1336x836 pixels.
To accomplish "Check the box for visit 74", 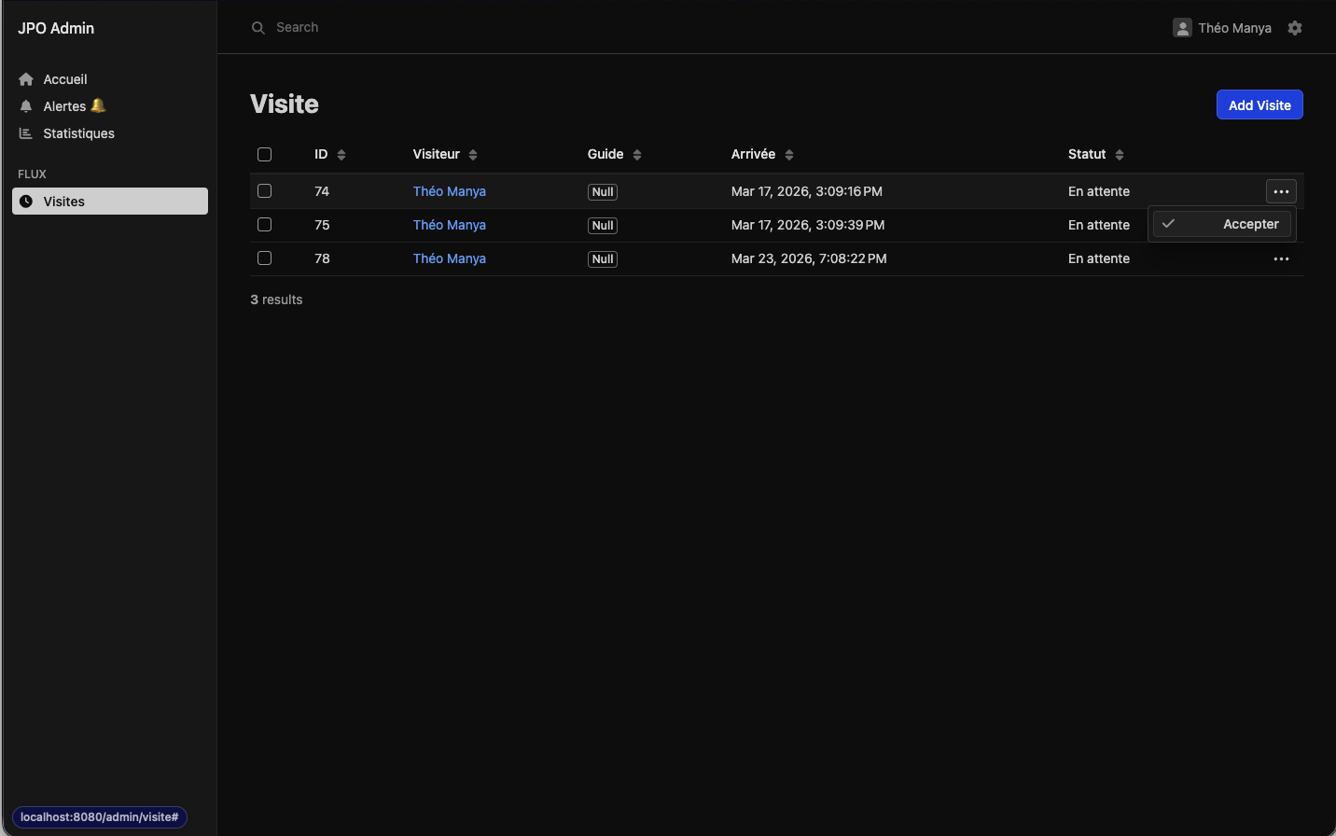I will click(x=264, y=191).
